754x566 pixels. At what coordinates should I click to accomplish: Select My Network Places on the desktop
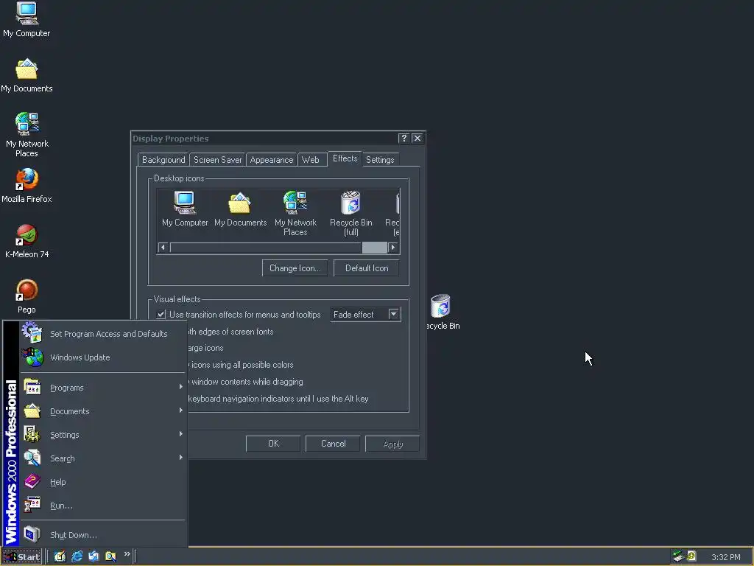(27, 134)
